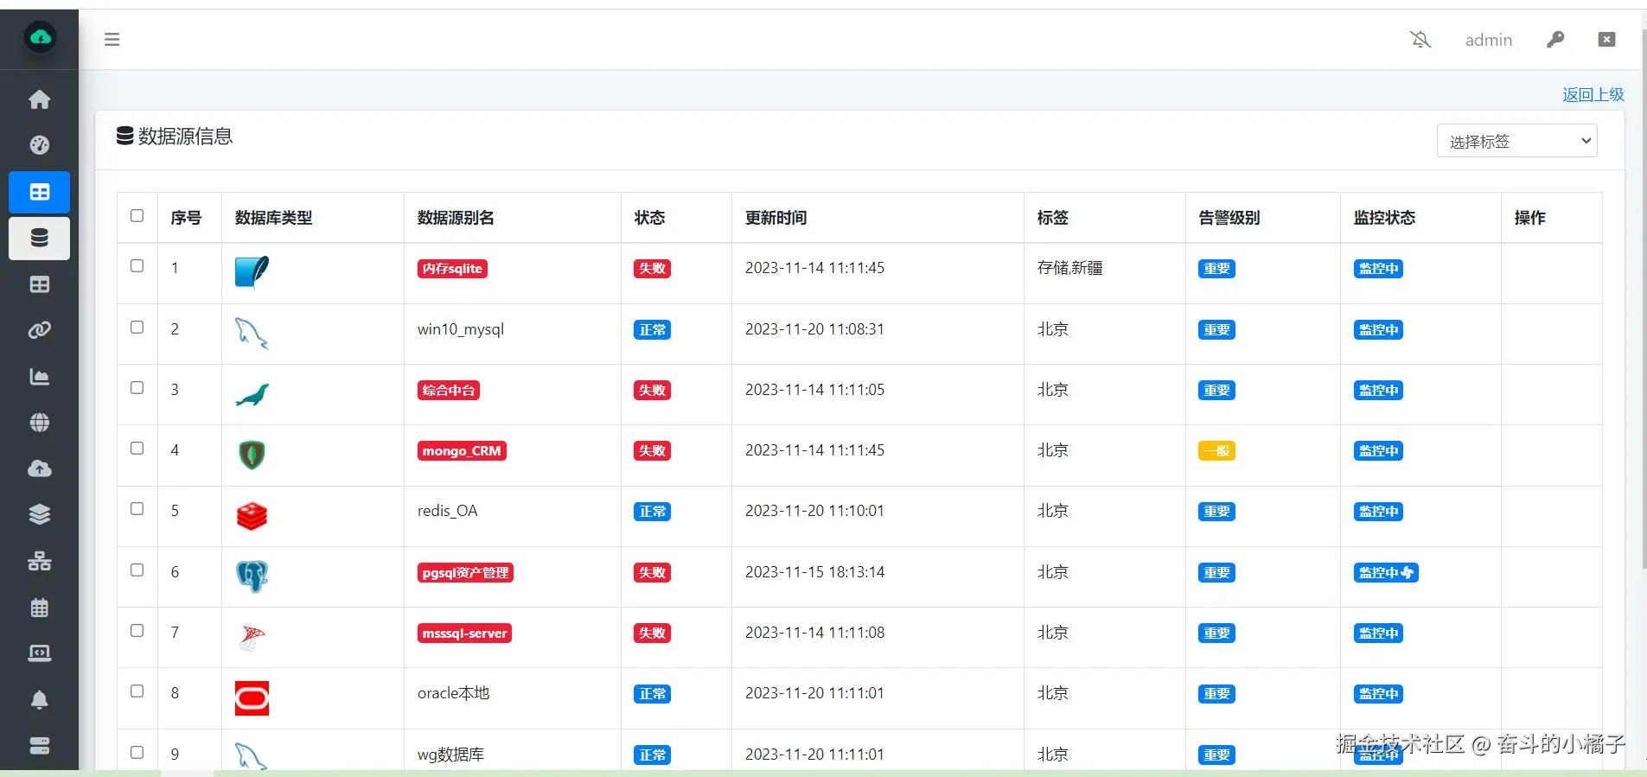Click 监控中 badge with icon in row 6
The height and width of the screenshot is (777, 1647).
pyautogui.click(x=1386, y=573)
